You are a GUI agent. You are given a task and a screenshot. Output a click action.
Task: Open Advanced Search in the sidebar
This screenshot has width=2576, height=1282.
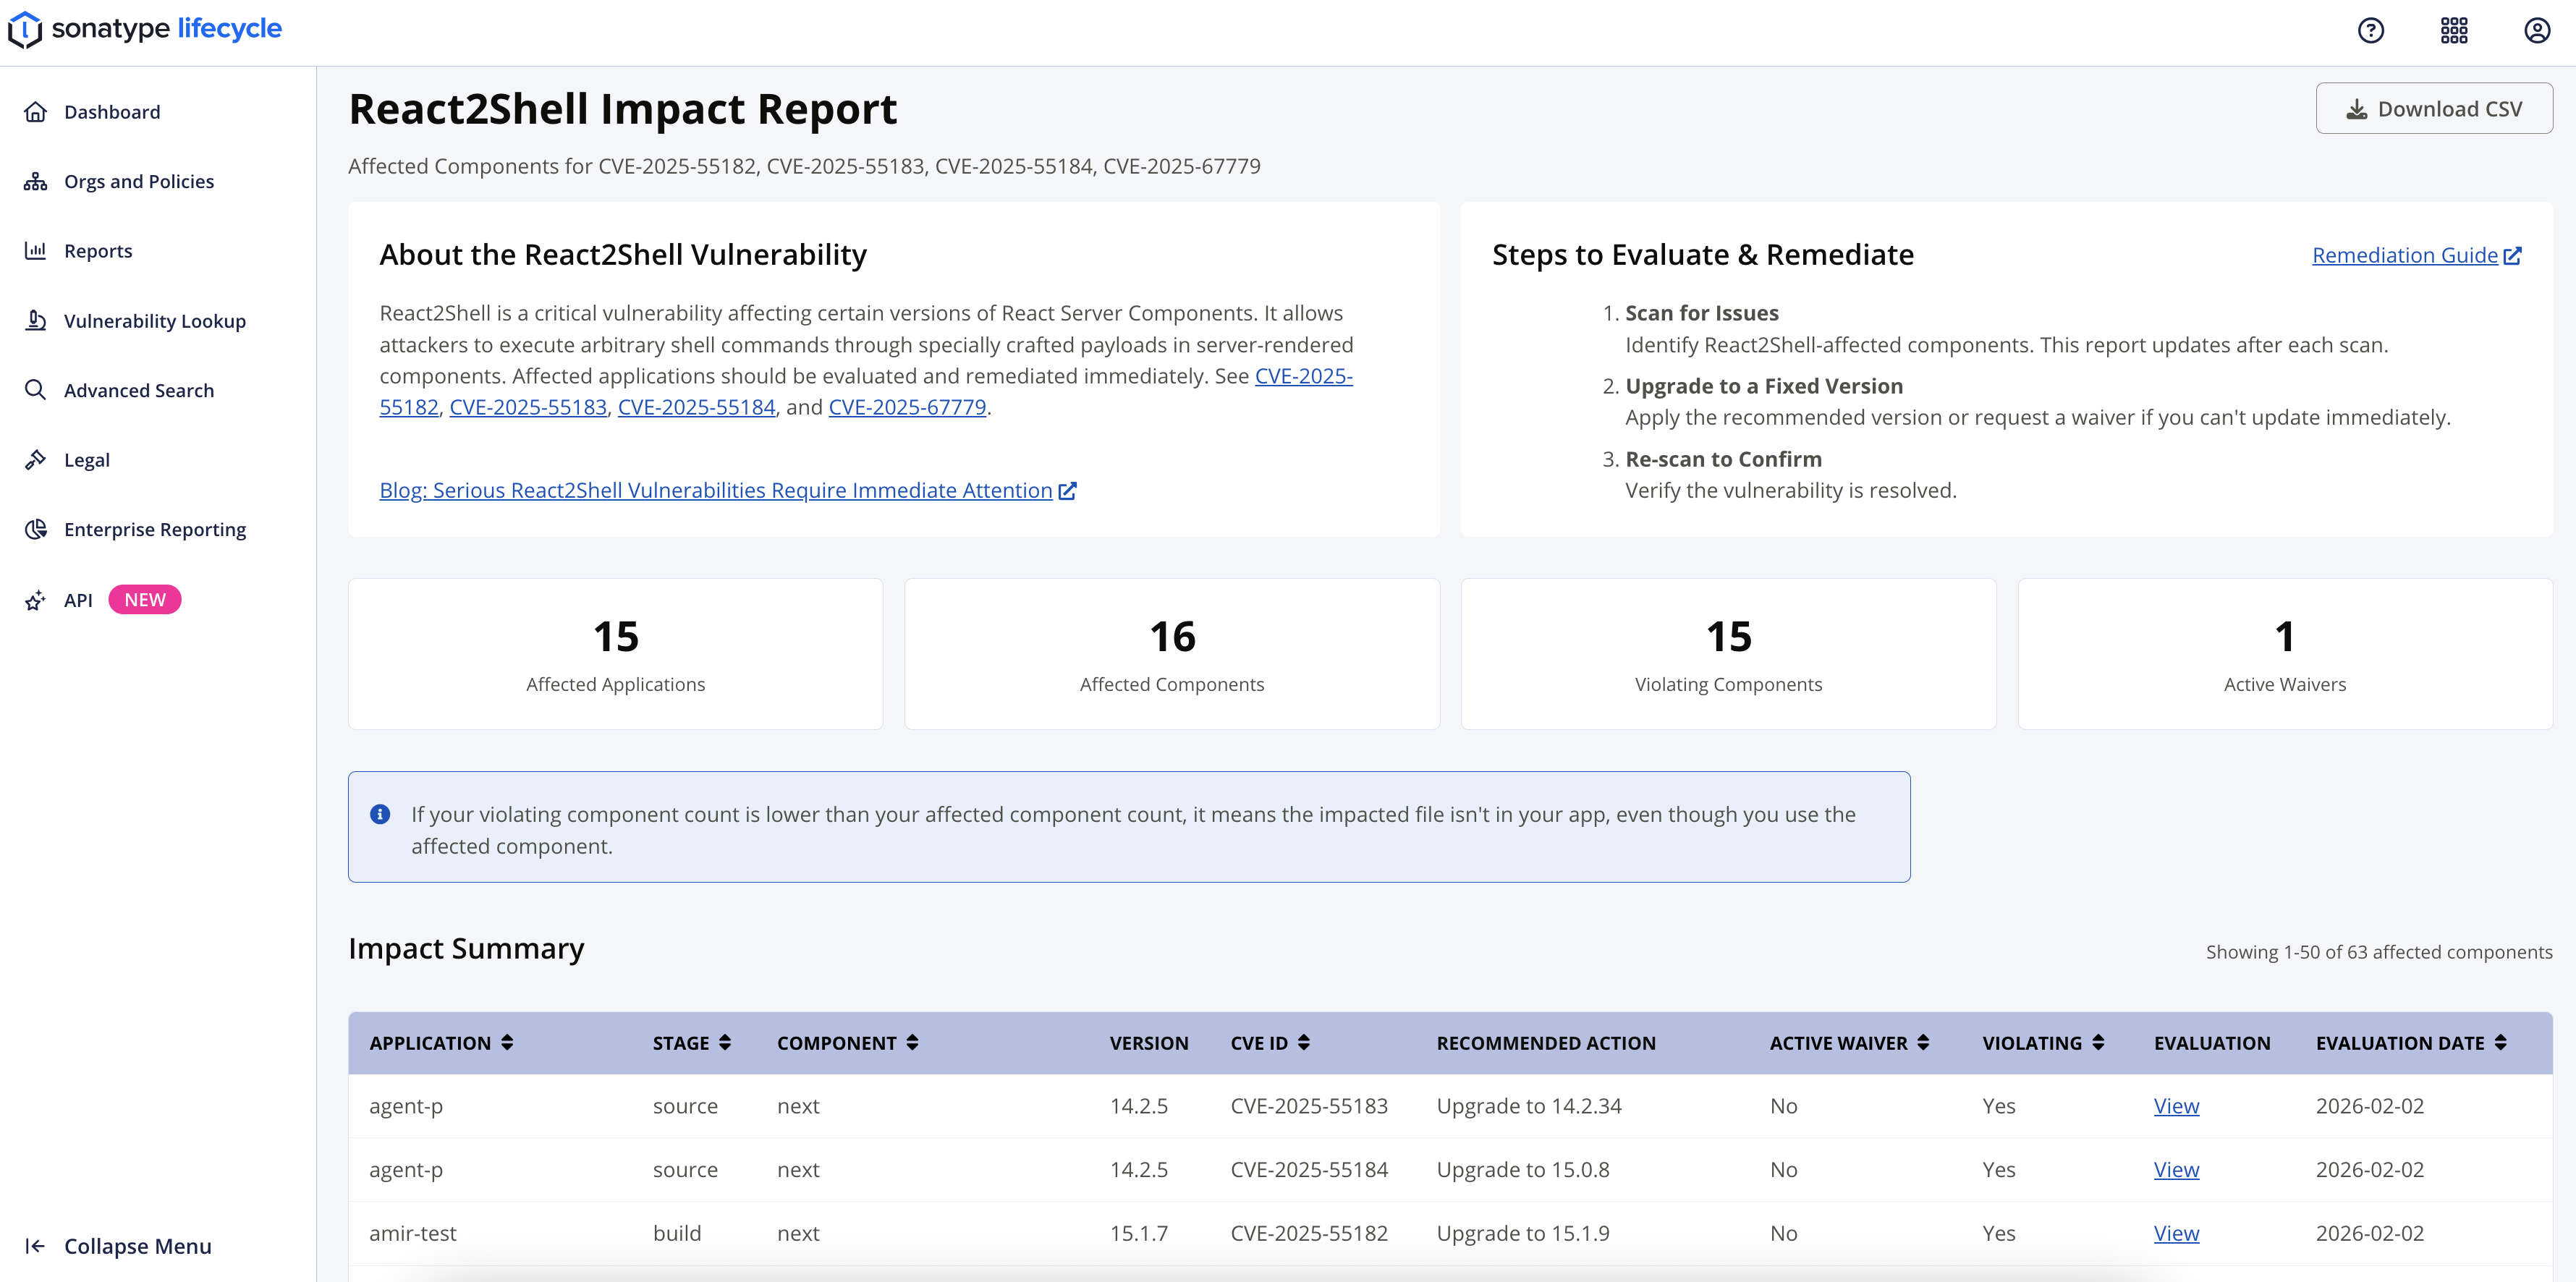pos(139,390)
